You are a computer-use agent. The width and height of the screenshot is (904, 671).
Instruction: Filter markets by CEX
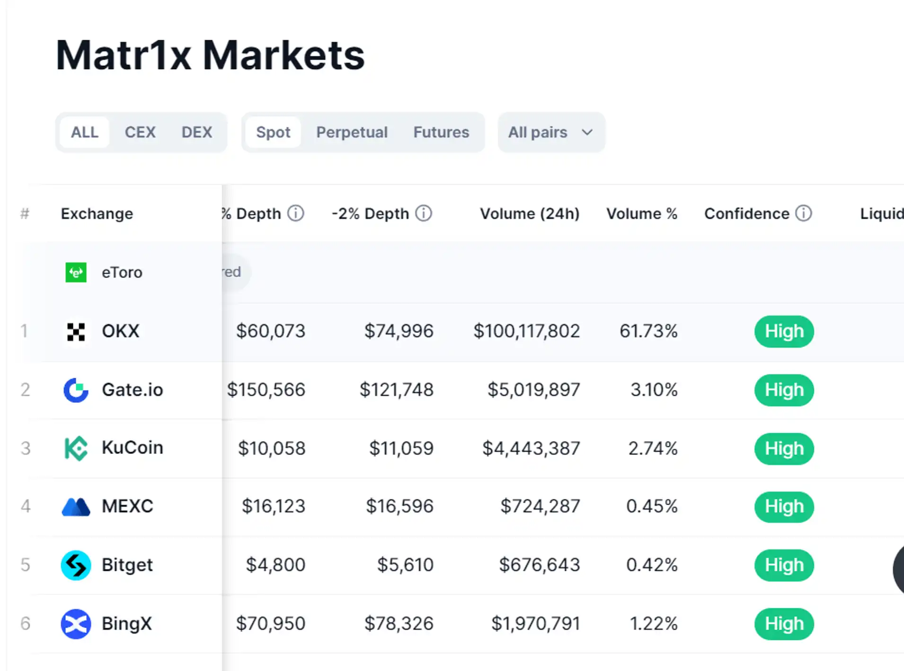140,132
